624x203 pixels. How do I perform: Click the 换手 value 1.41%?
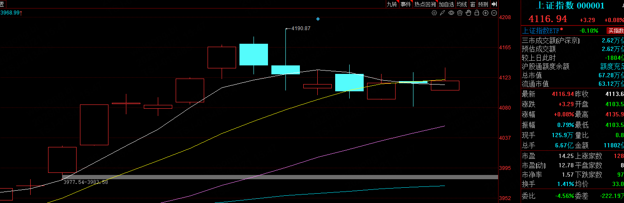click(x=566, y=184)
